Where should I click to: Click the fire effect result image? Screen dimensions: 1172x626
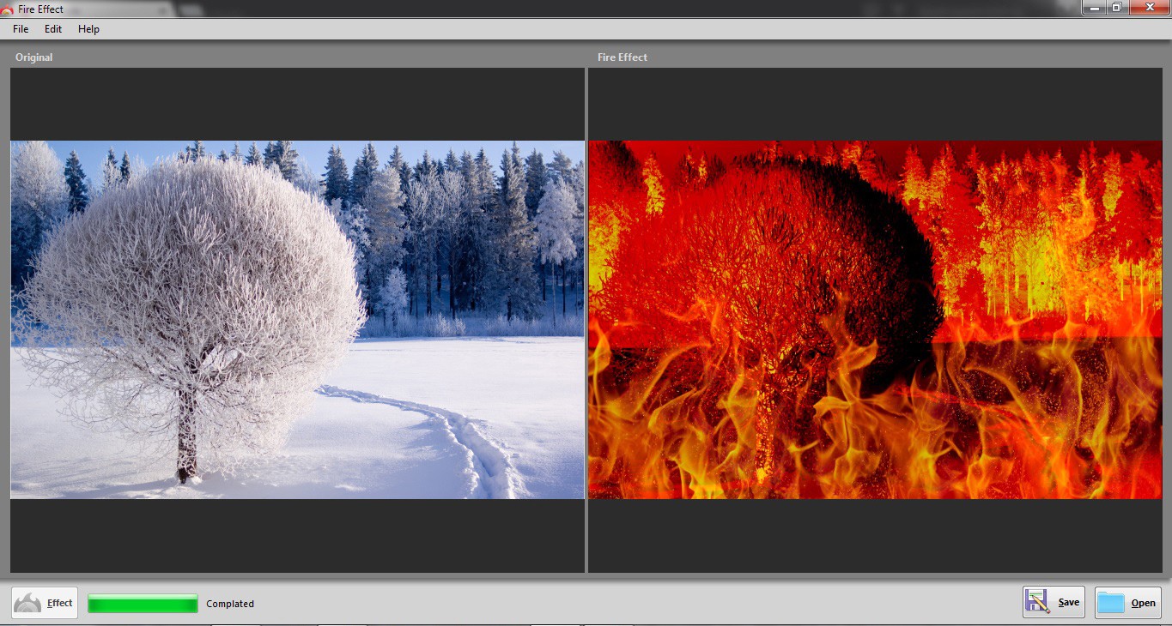point(875,320)
